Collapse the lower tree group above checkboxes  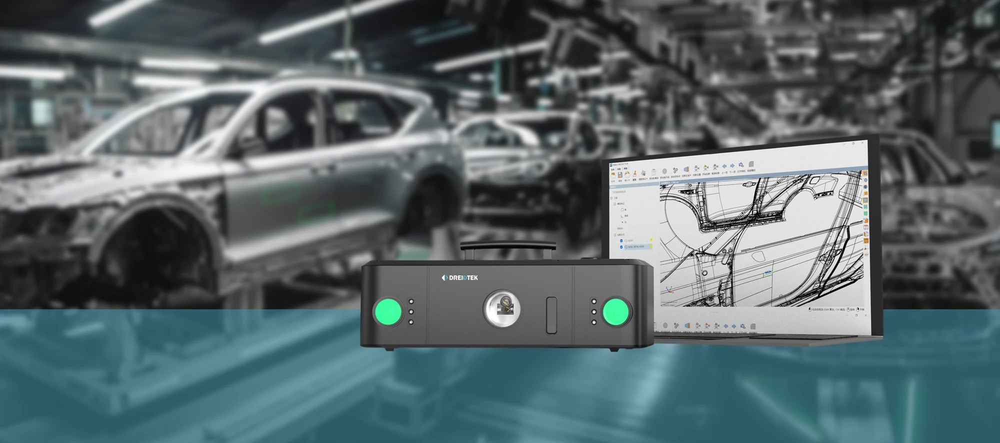pos(614,235)
